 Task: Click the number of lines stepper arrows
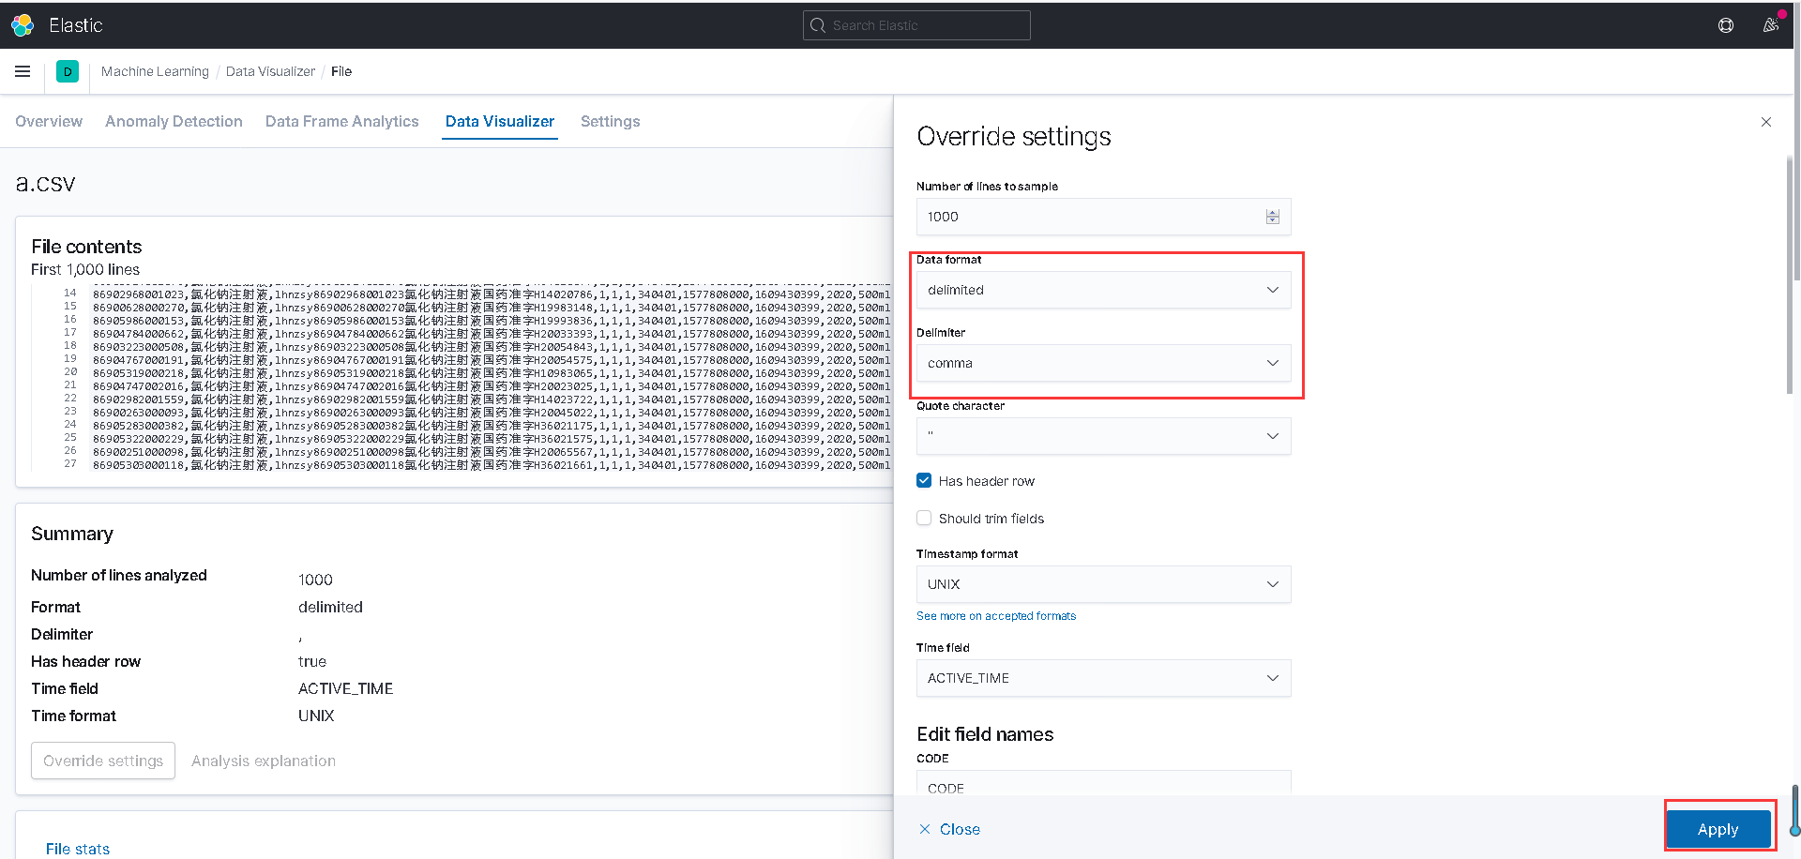(x=1272, y=217)
